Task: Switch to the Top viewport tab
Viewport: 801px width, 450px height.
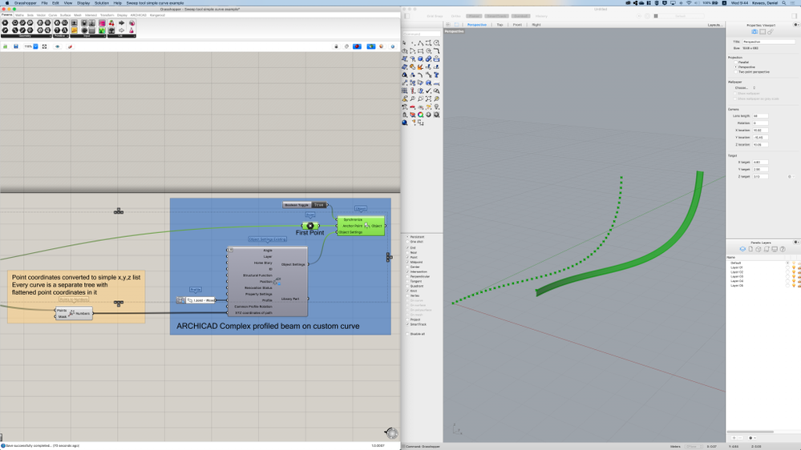Action: 500,25
